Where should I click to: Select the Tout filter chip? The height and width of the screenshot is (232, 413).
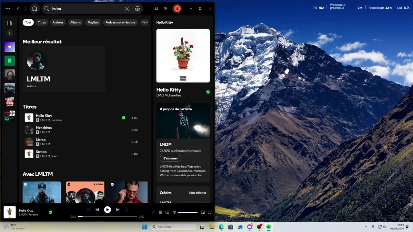click(28, 23)
